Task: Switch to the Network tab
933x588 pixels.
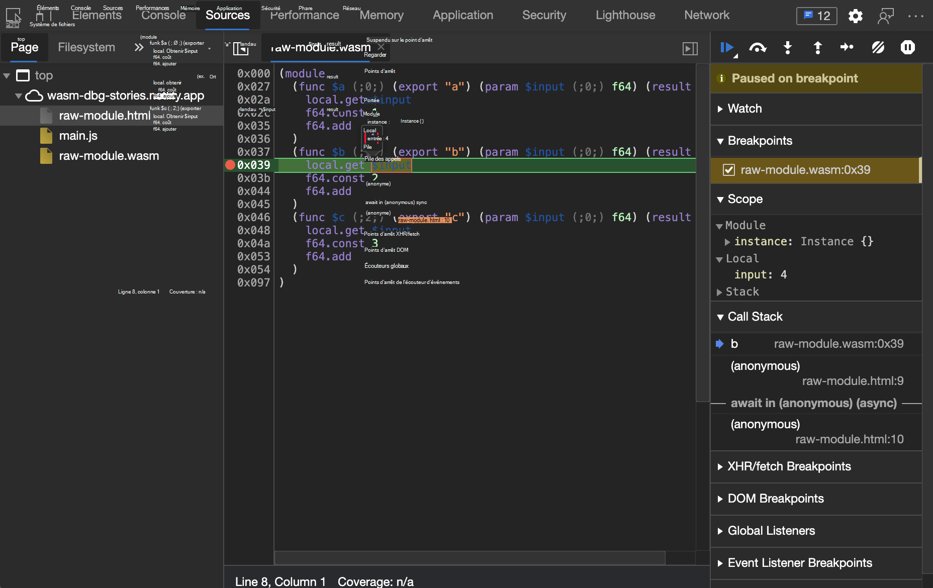Action: pyautogui.click(x=706, y=15)
